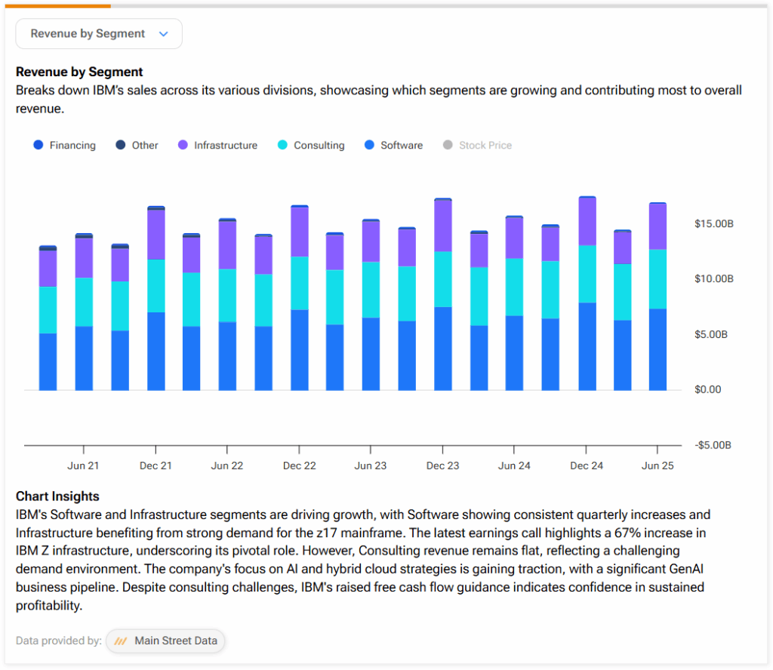Click the Main Street Data logo icon

(120, 641)
